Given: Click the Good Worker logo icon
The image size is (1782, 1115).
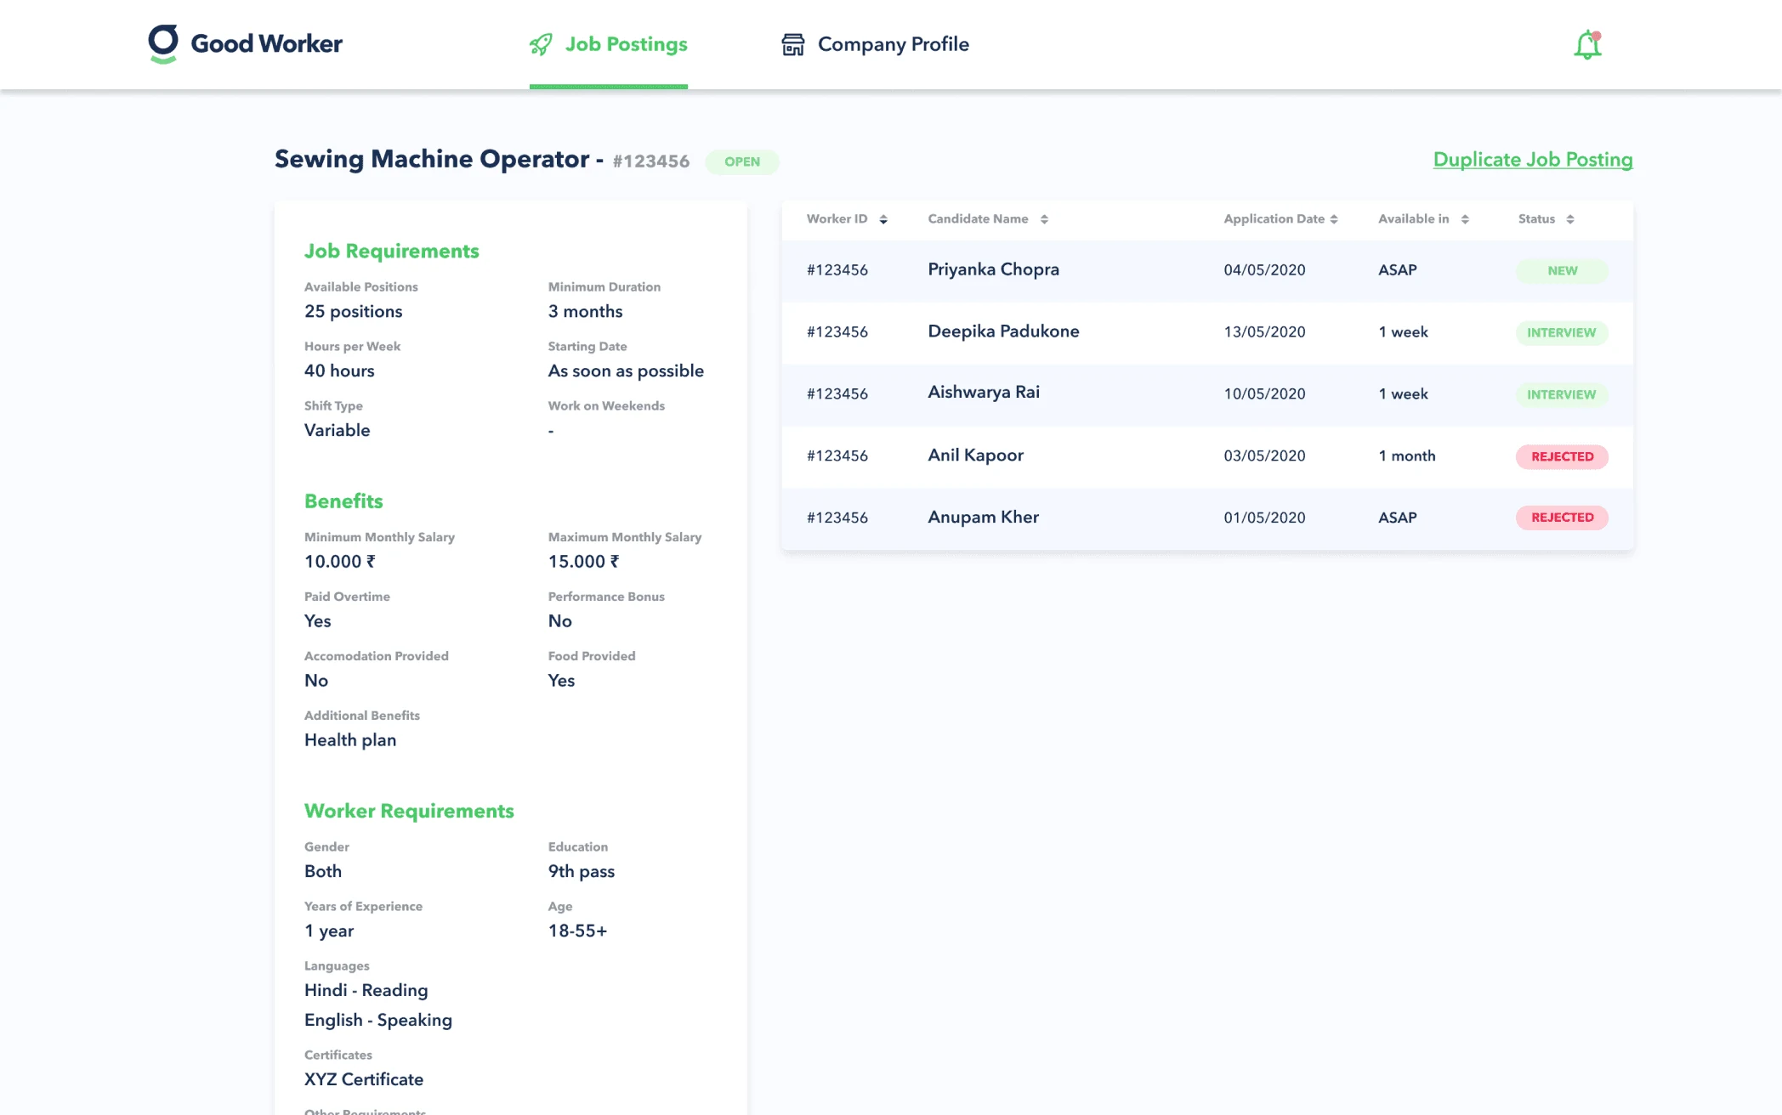Looking at the screenshot, I should pyautogui.click(x=163, y=43).
